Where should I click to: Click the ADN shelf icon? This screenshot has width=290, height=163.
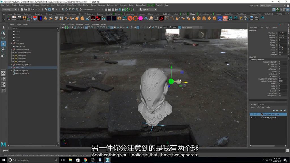point(231,18)
